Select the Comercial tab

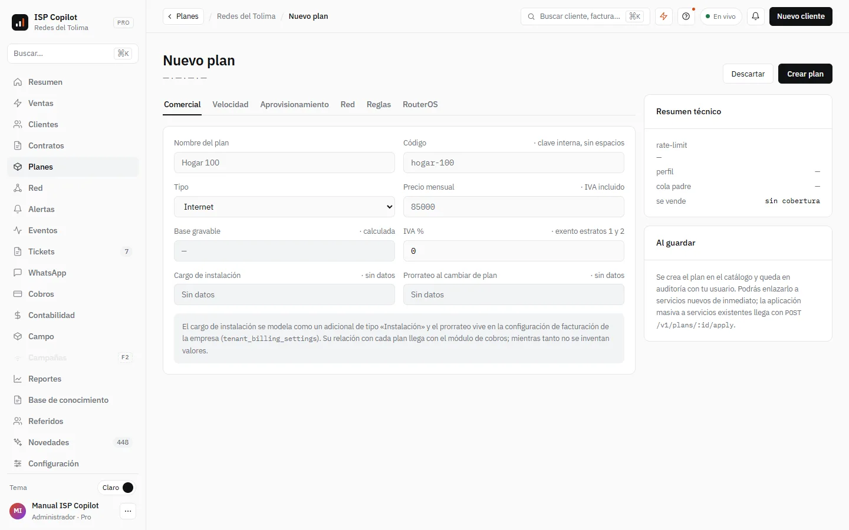(182, 104)
